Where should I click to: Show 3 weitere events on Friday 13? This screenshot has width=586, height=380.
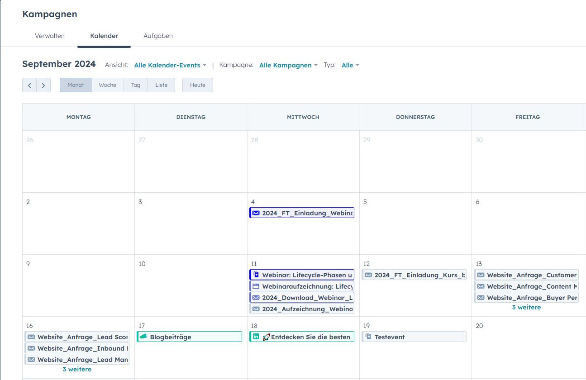[526, 307]
